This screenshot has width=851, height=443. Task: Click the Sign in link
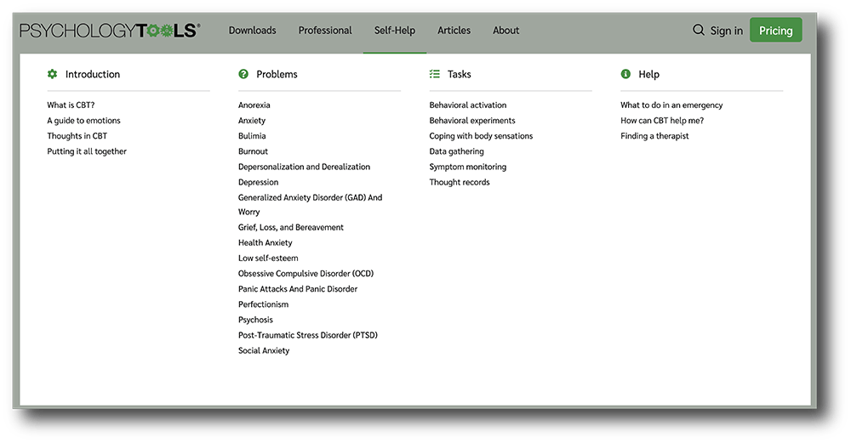[727, 31]
